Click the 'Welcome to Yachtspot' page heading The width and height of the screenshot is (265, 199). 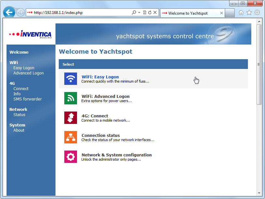click(96, 52)
